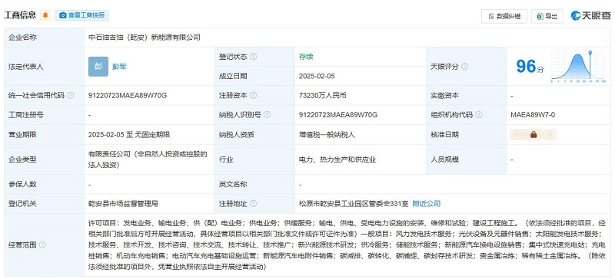The image size is (615, 279).
Task: Open the 附近公司 link
Action: pos(427,203)
